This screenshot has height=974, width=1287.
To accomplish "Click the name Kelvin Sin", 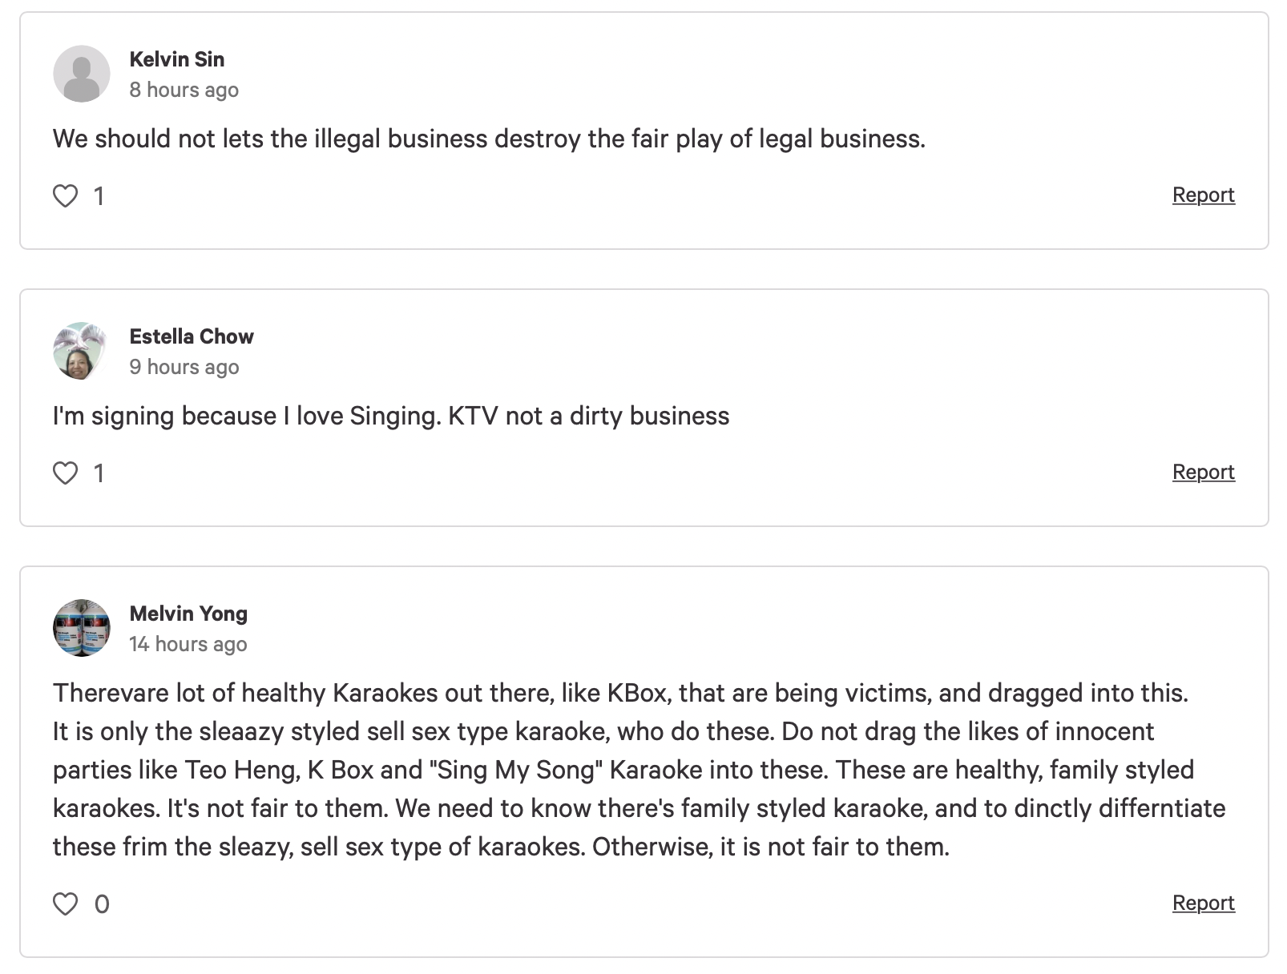I will [177, 59].
